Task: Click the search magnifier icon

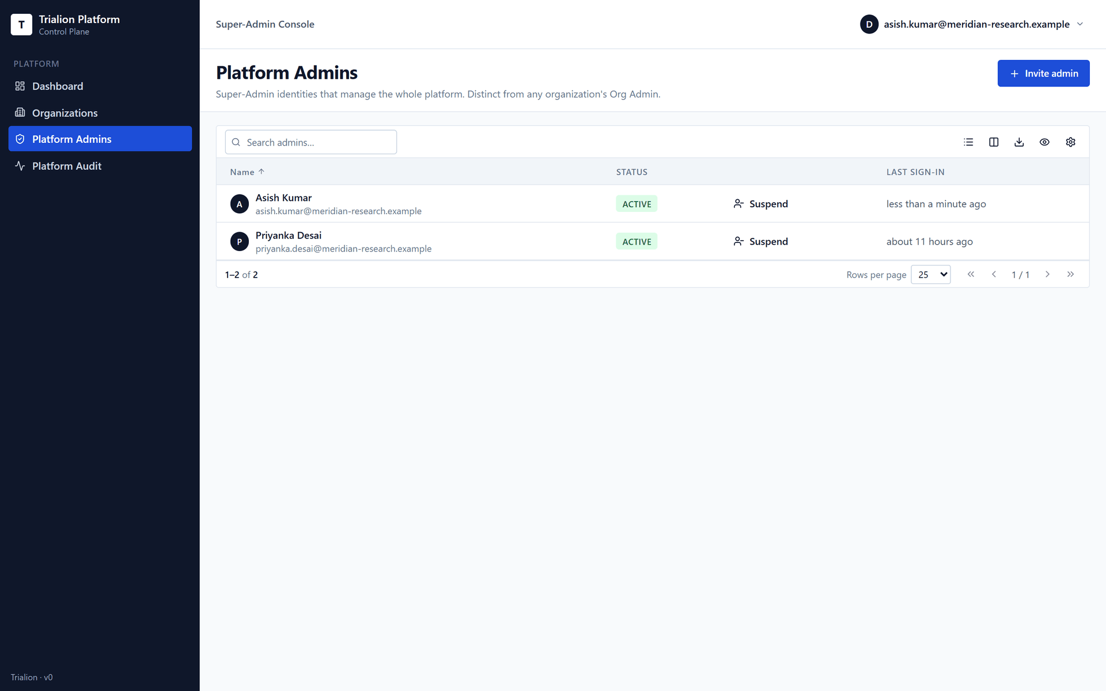Action: 236,142
